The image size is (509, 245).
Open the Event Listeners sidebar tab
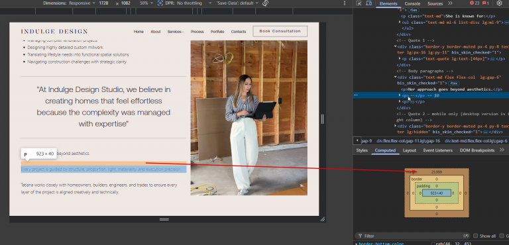point(437,150)
